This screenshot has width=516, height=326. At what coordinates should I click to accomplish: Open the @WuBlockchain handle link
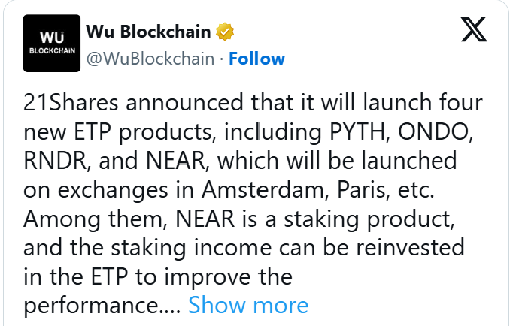pos(150,59)
